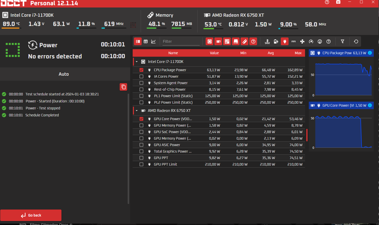
Task: Toggle the unknown sensor type question-mark filter
Action: pos(329,41)
